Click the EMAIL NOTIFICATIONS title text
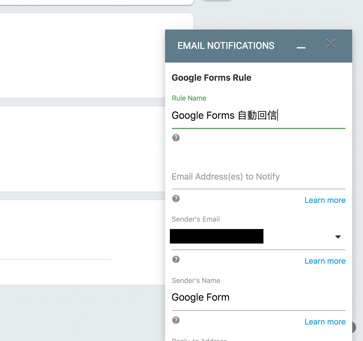 (226, 46)
